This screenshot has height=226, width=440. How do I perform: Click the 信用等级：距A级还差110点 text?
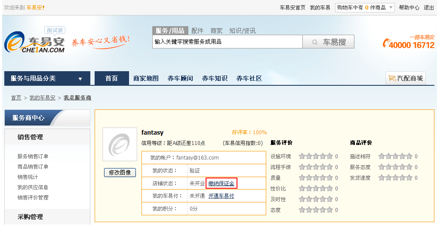173,143
